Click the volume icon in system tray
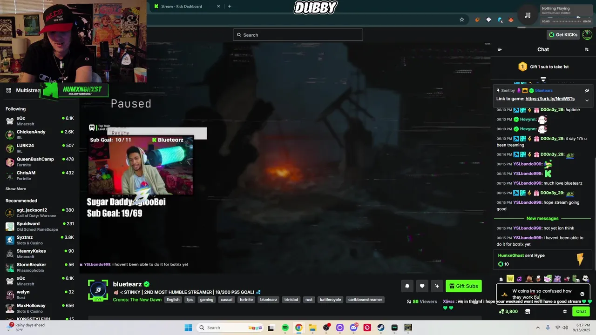This screenshot has width=596, height=335. pyautogui.click(x=565, y=328)
